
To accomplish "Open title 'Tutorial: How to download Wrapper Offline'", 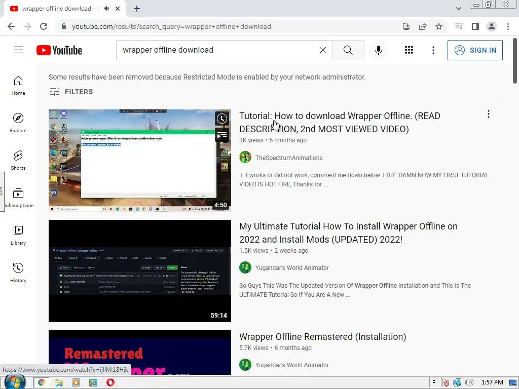I will click(x=340, y=123).
